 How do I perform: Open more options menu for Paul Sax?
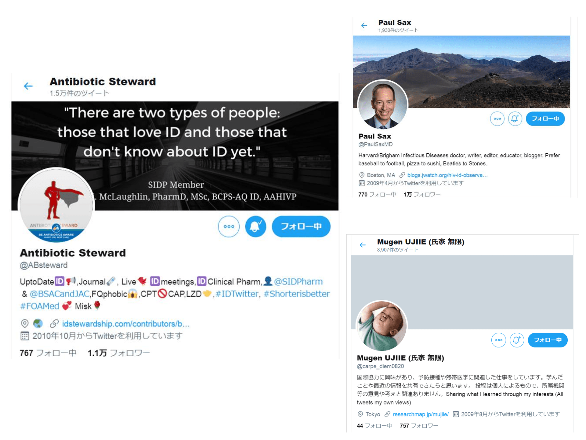coord(497,119)
